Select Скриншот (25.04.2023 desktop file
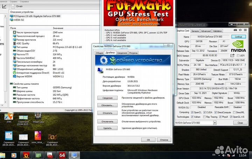The width and height of the screenshot is (252, 159). tap(23, 120)
